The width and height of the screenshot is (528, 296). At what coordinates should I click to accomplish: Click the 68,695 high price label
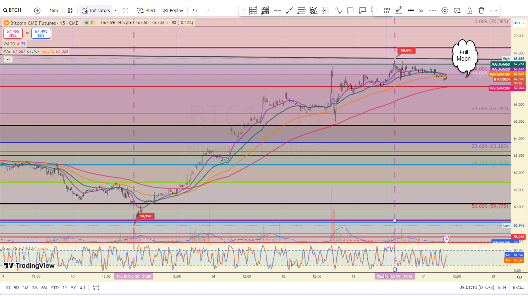[x=406, y=50]
